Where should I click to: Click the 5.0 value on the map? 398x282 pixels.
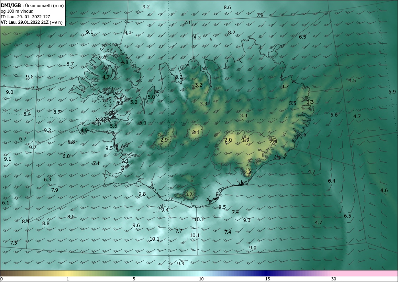point(151,97)
